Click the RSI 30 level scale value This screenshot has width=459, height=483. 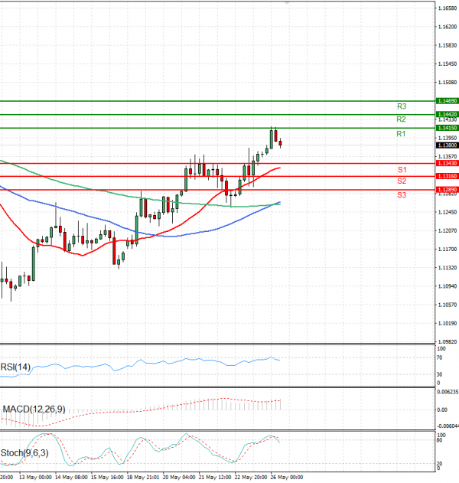point(440,374)
